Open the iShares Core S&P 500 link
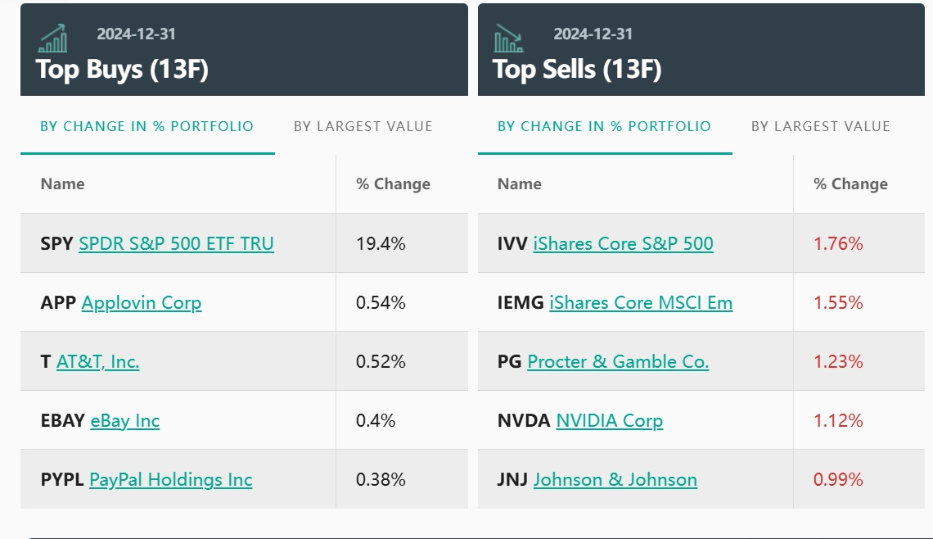The width and height of the screenshot is (933, 539). click(623, 243)
